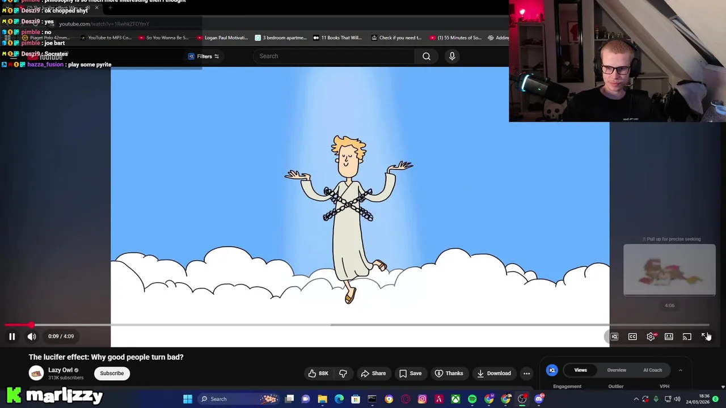Image resolution: width=726 pixels, height=408 pixels.
Task: Click the Windows taskbar Search box
Action: pyautogui.click(x=238, y=399)
